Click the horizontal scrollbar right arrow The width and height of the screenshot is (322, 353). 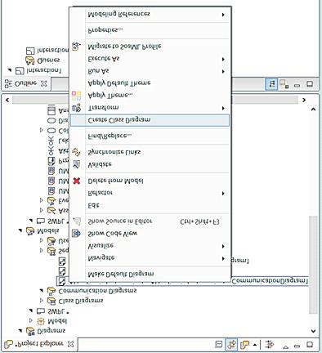click(x=304, y=101)
